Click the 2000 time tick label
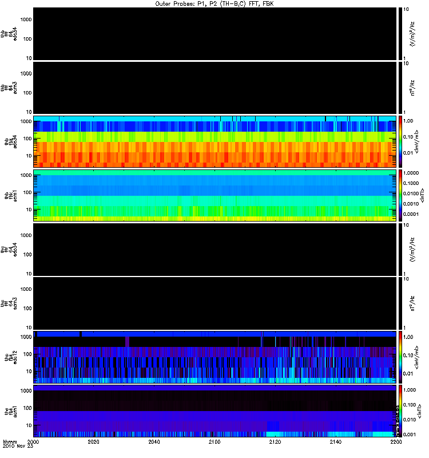The image size is (429, 458). point(33,441)
